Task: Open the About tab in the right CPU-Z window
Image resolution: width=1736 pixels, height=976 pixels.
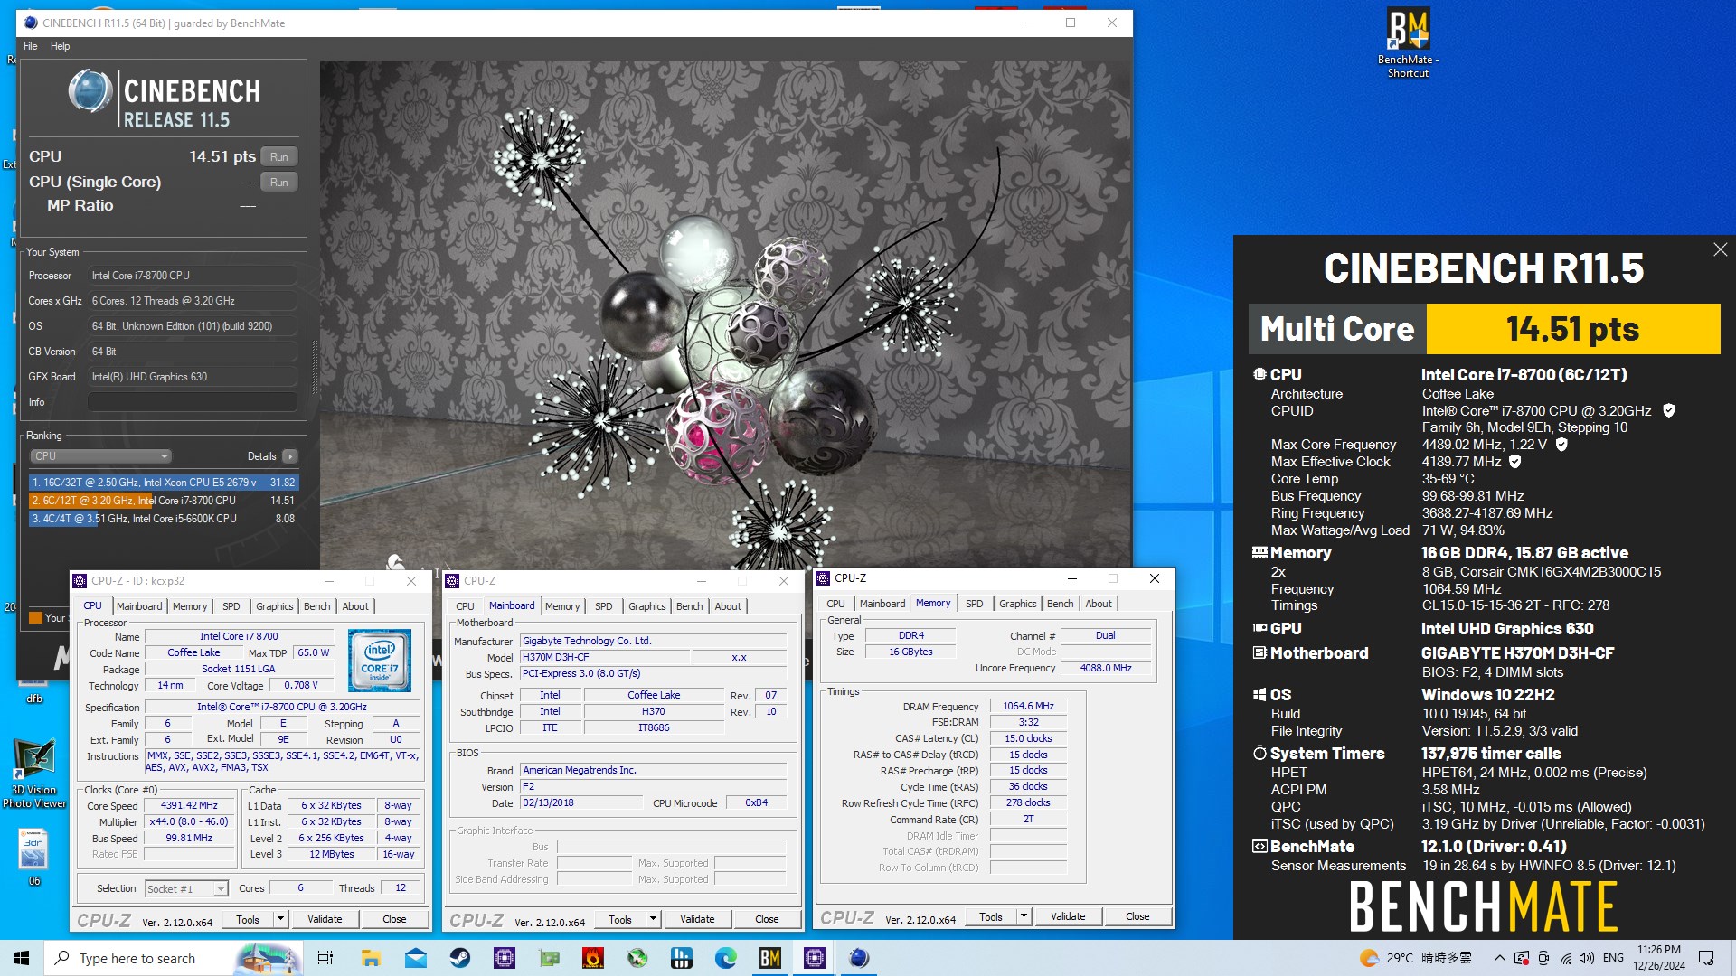Action: (x=1099, y=604)
